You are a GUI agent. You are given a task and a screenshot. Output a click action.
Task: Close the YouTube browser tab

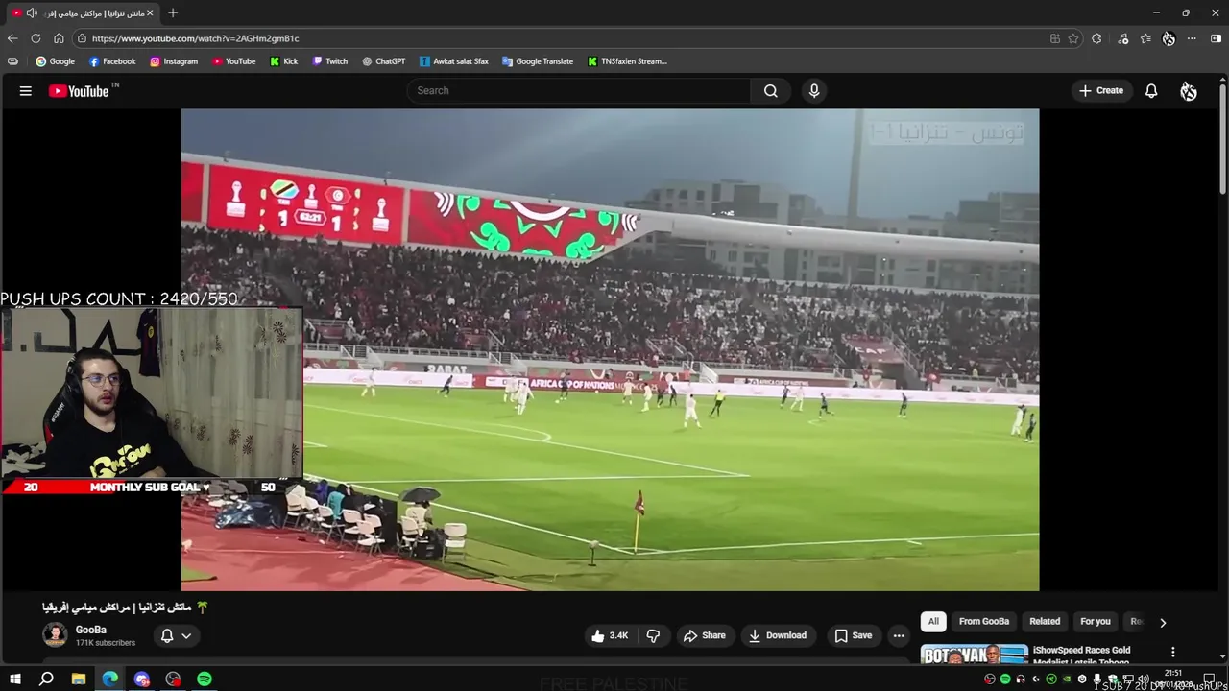(150, 13)
